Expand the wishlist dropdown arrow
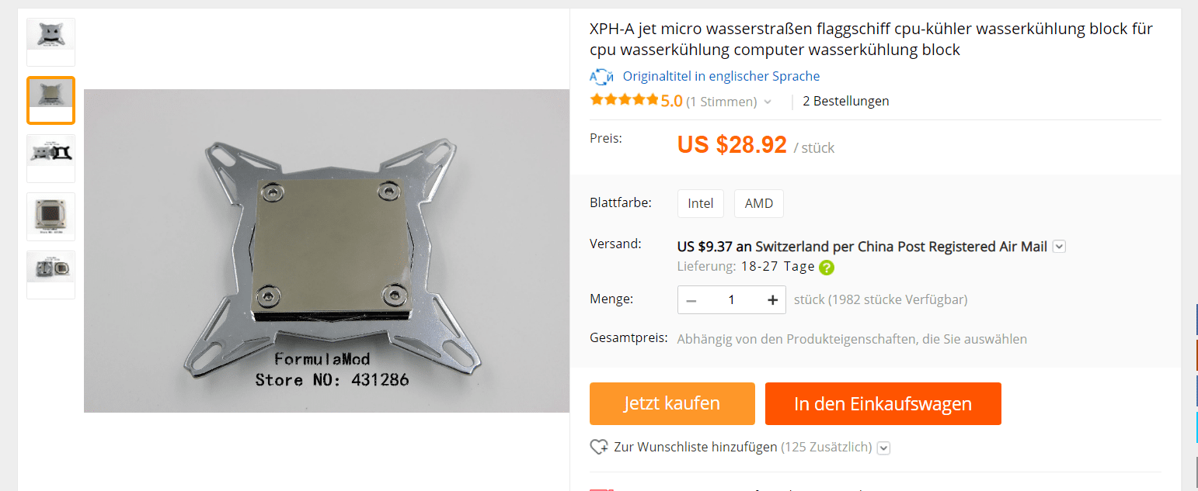The height and width of the screenshot is (491, 1198). tap(883, 448)
